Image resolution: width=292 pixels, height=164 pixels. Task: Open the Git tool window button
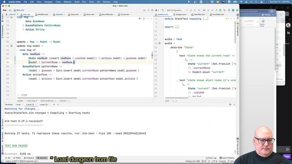[x=8, y=158]
